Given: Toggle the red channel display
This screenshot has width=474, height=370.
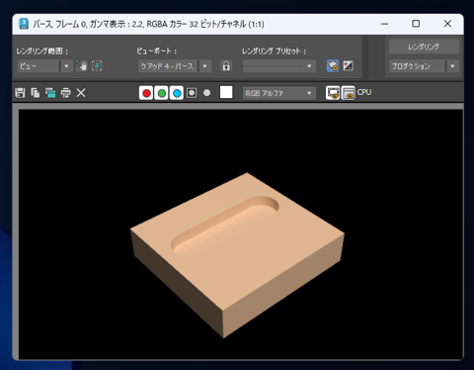Looking at the screenshot, I should pyautogui.click(x=146, y=93).
